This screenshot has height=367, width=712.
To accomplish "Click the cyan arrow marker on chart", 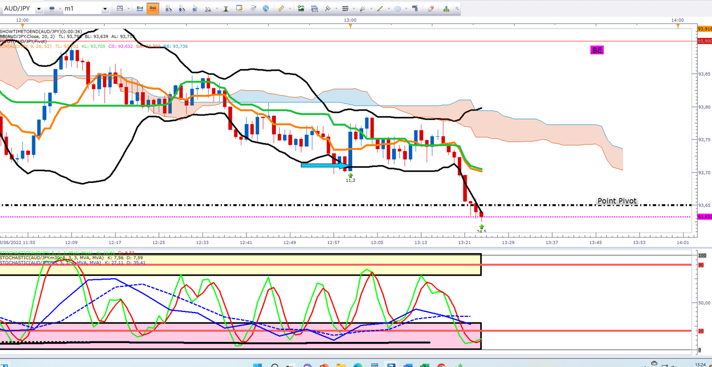I will click(324, 165).
